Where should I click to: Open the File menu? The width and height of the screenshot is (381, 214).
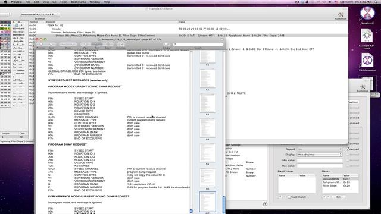point(28,2)
